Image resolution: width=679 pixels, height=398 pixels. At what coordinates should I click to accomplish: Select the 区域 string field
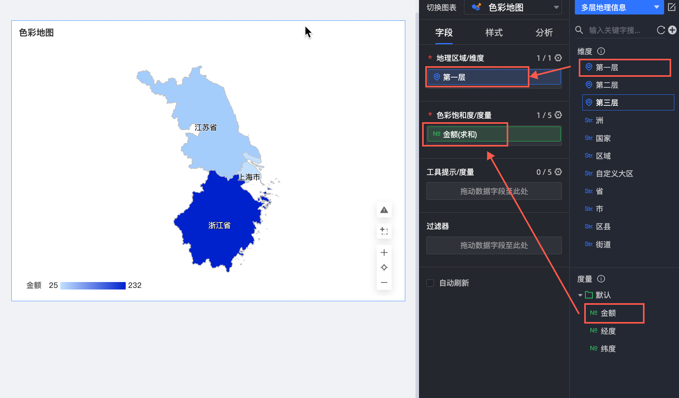point(628,156)
